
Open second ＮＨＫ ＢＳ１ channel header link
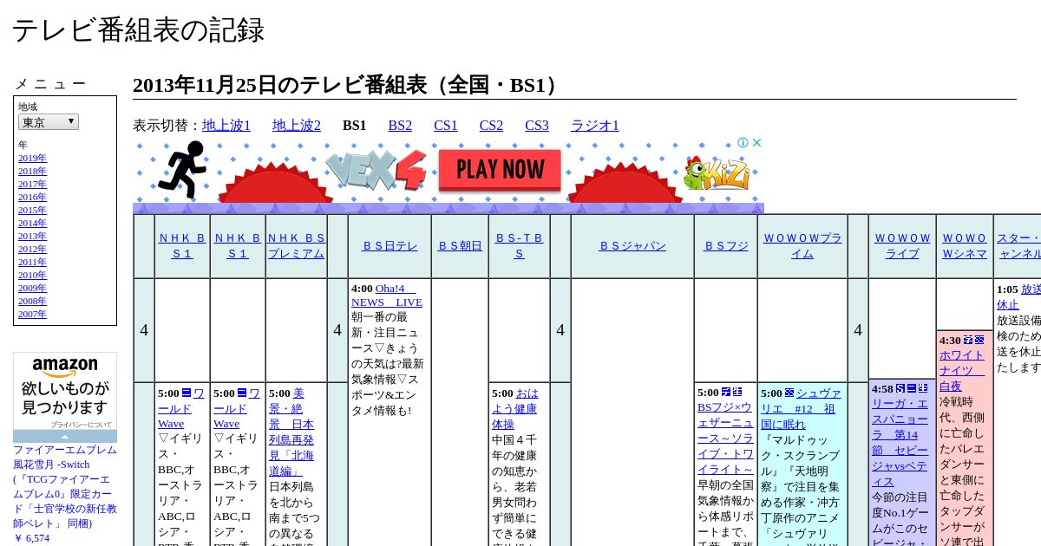(238, 245)
